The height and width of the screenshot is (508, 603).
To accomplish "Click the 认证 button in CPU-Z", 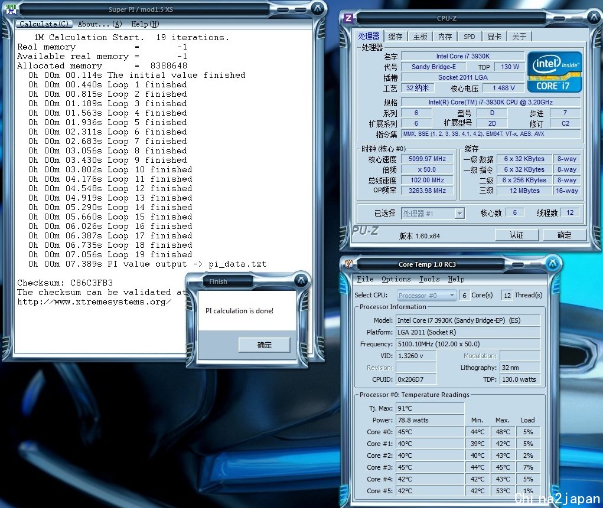I will [x=516, y=235].
